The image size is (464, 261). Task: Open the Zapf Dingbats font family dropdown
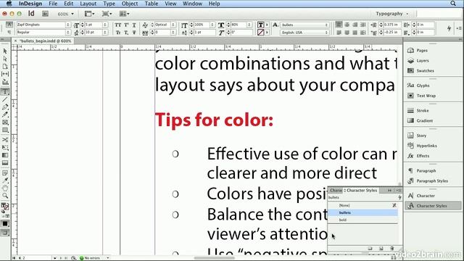[67, 25]
